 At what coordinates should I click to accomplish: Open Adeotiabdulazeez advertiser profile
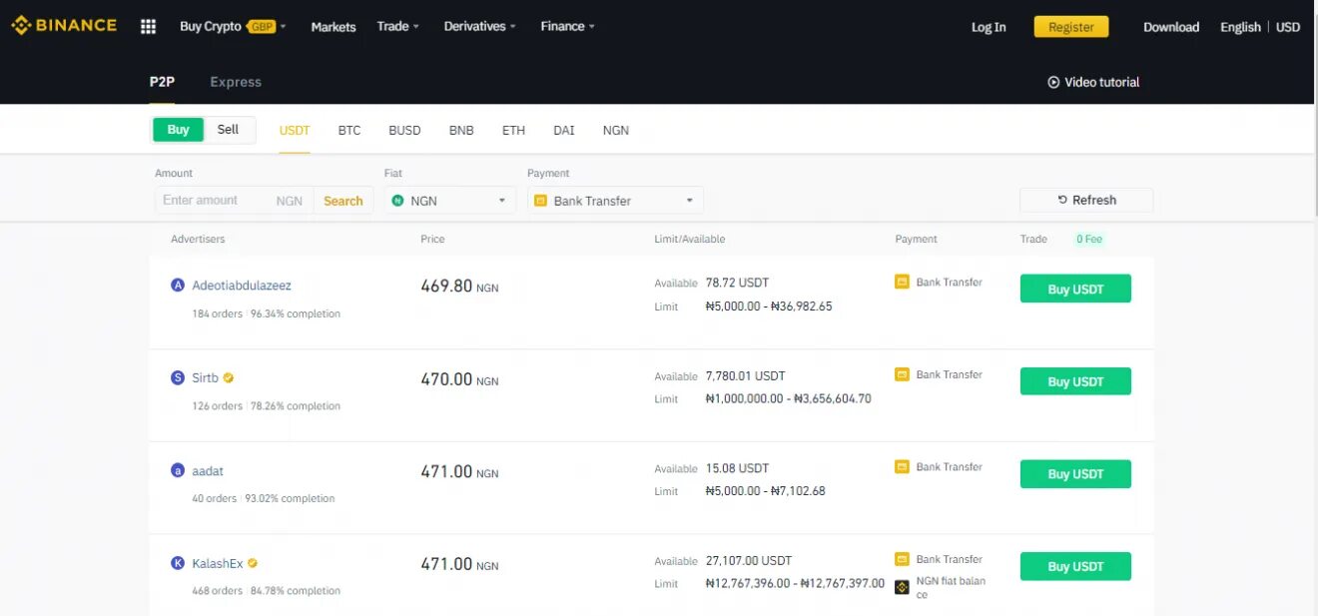point(242,286)
